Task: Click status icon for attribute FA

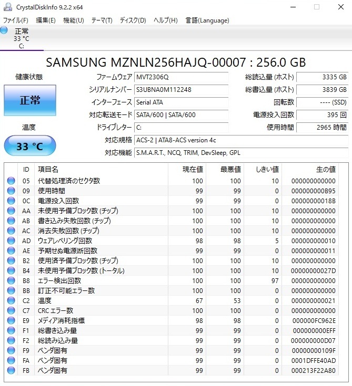Action: 11,360
